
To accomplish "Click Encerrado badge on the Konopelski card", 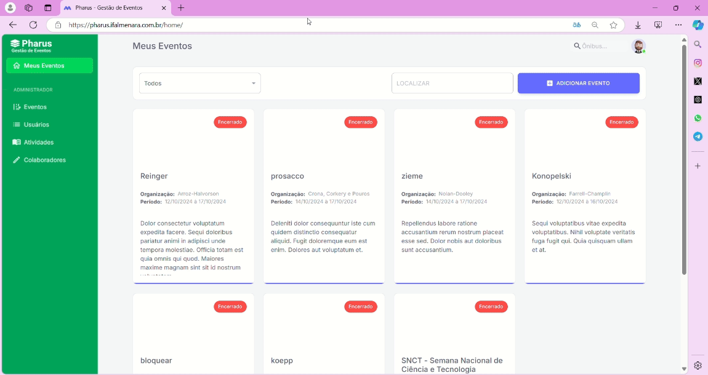I will (x=621, y=122).
